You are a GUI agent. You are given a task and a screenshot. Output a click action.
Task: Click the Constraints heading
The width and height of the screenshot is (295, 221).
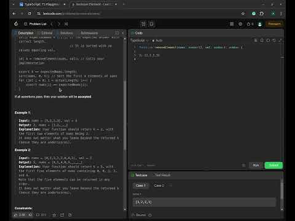(23, 208)
